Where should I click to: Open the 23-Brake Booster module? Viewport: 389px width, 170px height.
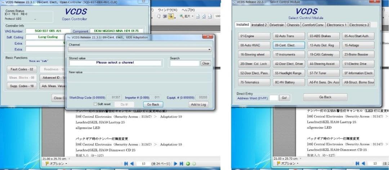click(x=358, y=55)
